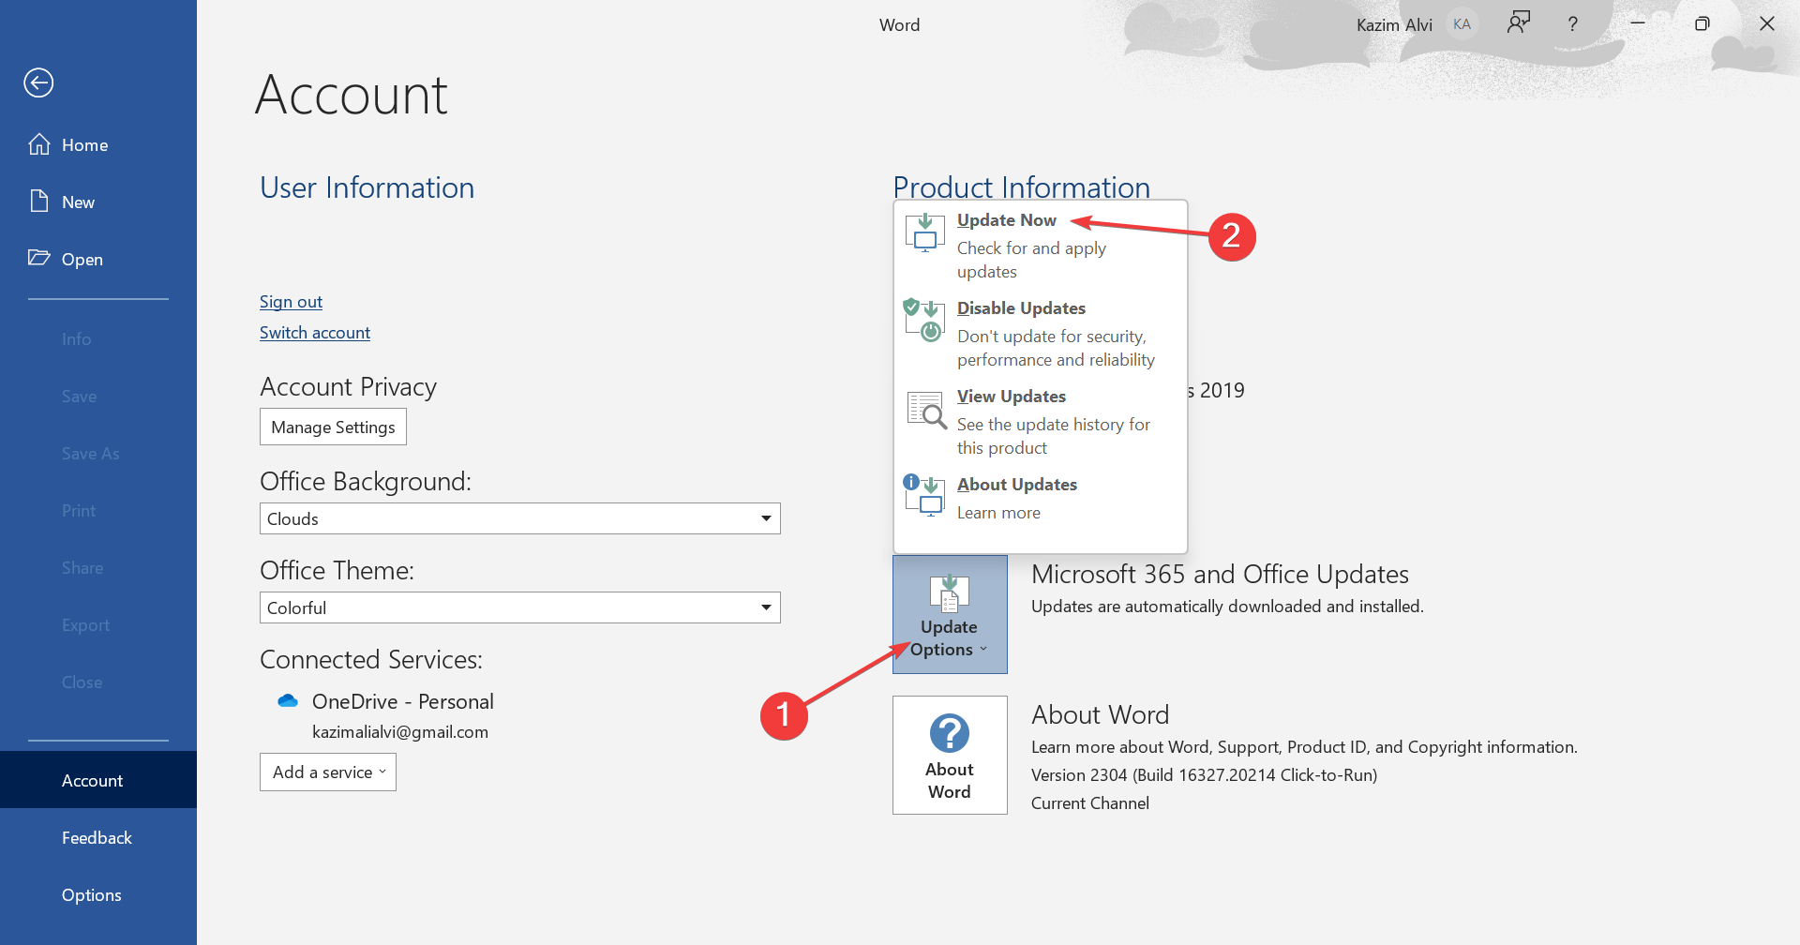The width and height of the screenshot is (1800, 945).
Task: Open Options in the sidebar
Action: (98, 894)
